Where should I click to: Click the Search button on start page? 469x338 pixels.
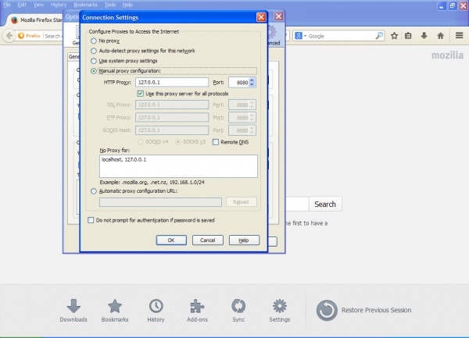325,204
